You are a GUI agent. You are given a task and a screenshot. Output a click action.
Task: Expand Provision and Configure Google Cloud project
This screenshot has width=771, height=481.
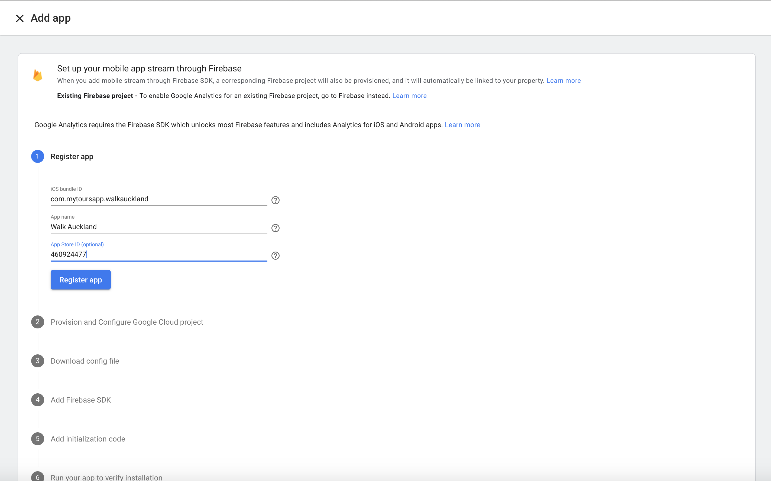[x=127, y=322]
